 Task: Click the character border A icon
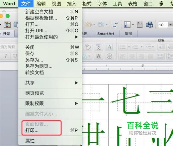(109, 47)
